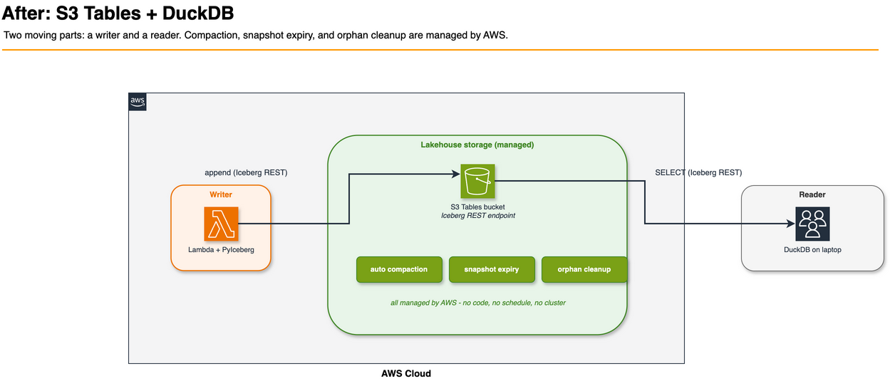Select the 'append (Iceberg REST)' edge label
Screen dimensions: 890x381
(x=246, y=172)
